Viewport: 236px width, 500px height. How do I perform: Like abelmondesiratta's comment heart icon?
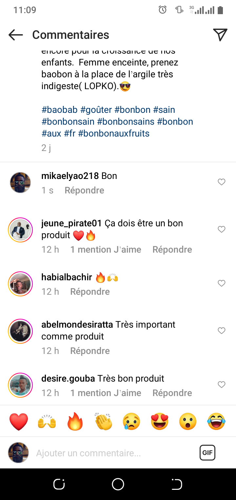pyautogui.click(x=222, y=331)
